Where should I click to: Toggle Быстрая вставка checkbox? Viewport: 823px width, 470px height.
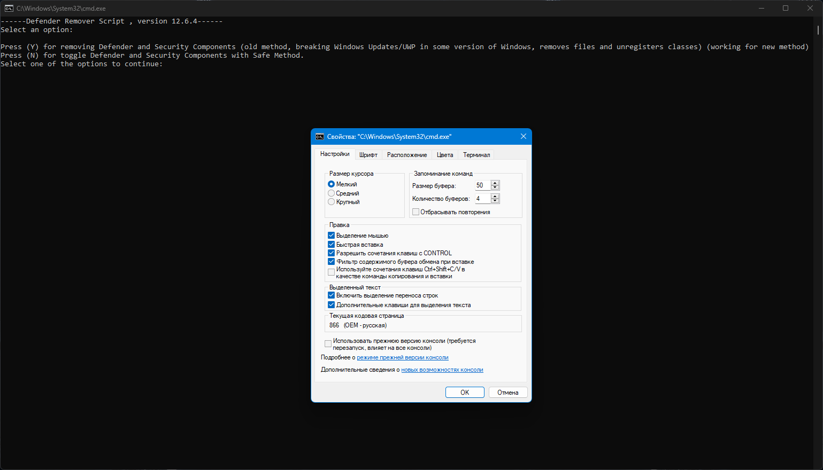[x=332, y=245]
